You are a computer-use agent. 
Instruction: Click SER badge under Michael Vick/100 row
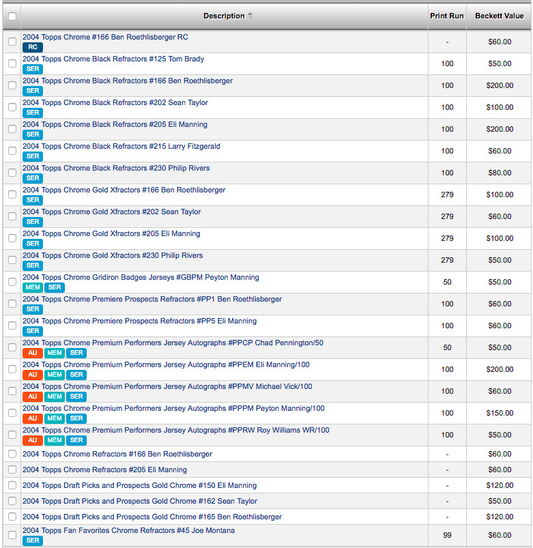(x=76, y=396)
